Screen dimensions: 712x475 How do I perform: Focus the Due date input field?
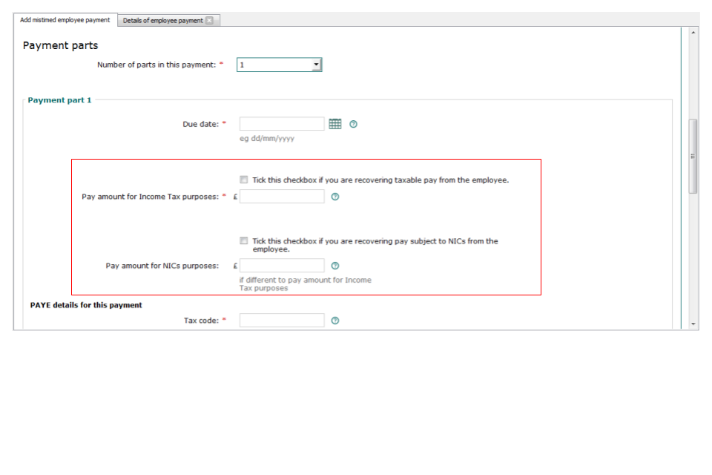coord(282,124)
